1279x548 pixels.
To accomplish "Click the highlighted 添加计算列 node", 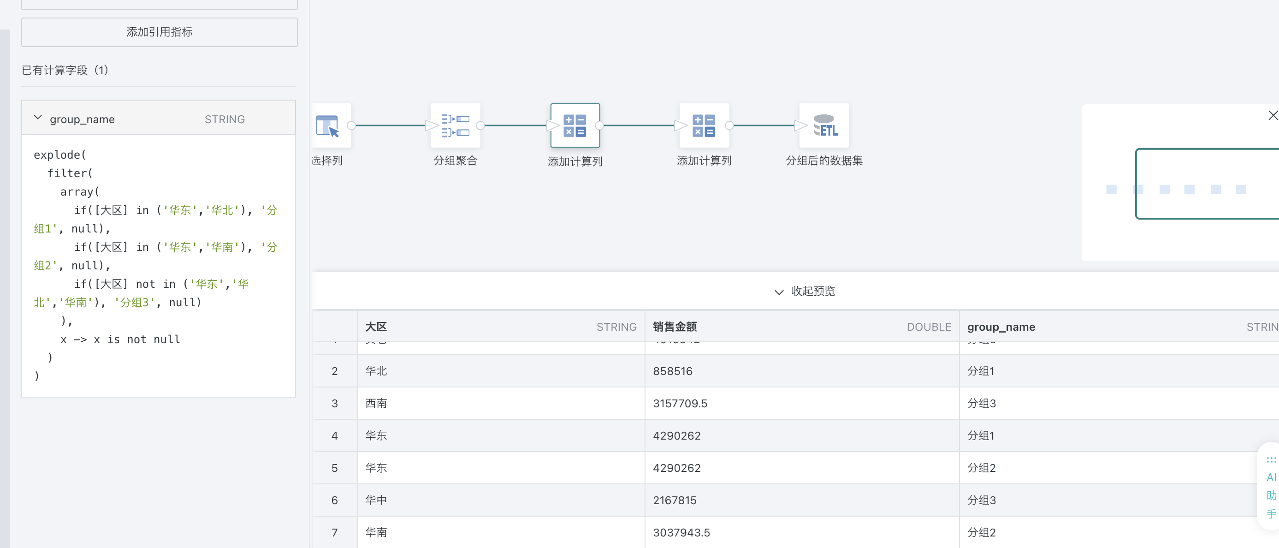I will point(574,125).
